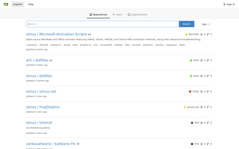The width and height of the screenshot is (239, 149).
Task: Click the fork icon on Microsoft-Activation-Scripts row
Action: (x=208, y=34)
